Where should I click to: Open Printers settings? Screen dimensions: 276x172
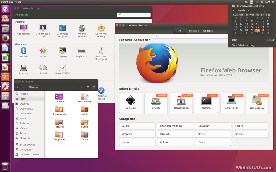click(23, 70)
